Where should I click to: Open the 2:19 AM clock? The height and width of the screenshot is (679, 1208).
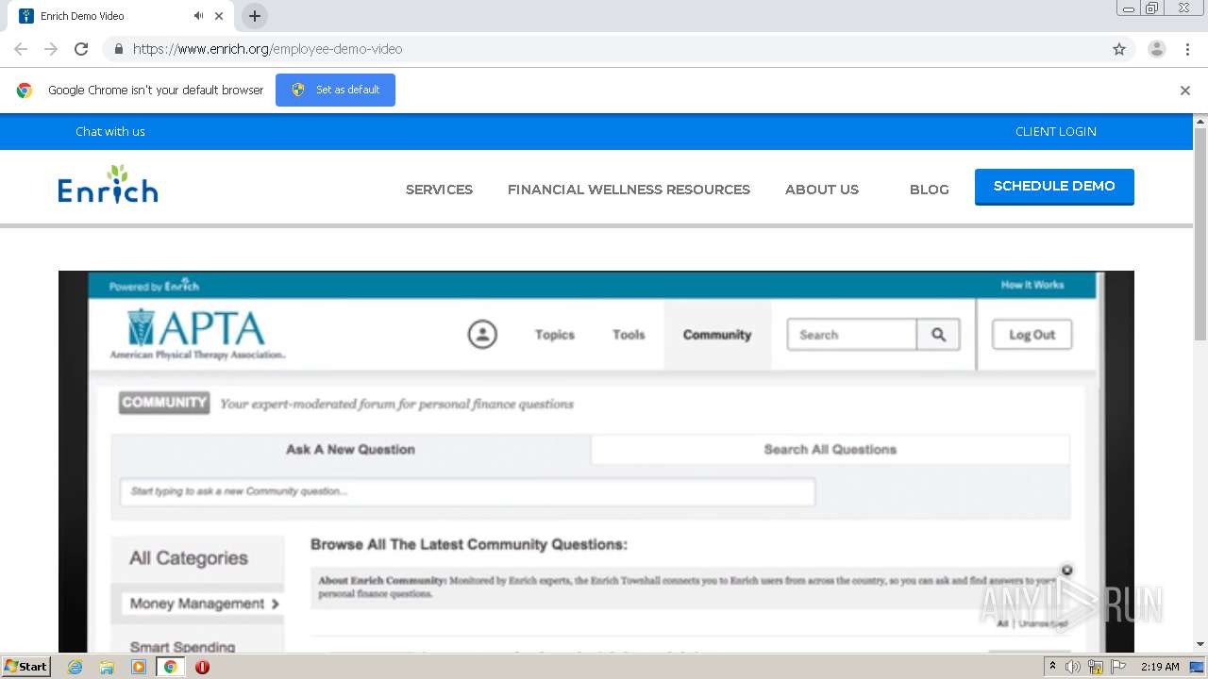[x=1160, y=667]
